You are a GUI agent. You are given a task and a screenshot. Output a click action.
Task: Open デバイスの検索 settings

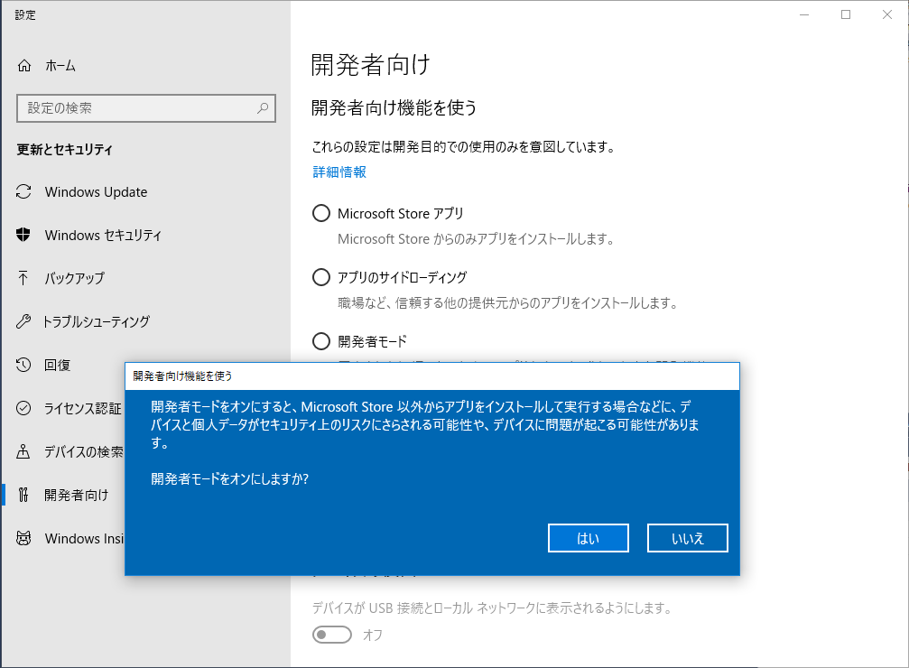click(x=84, y=451)
